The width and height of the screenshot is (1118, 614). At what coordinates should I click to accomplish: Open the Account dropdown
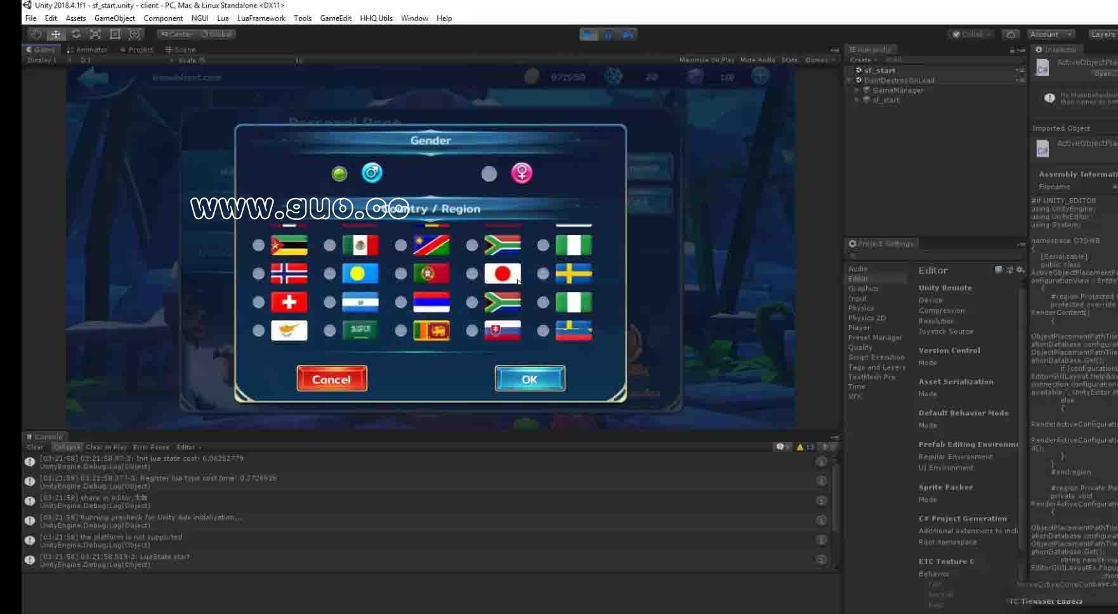coord(1050,34)
